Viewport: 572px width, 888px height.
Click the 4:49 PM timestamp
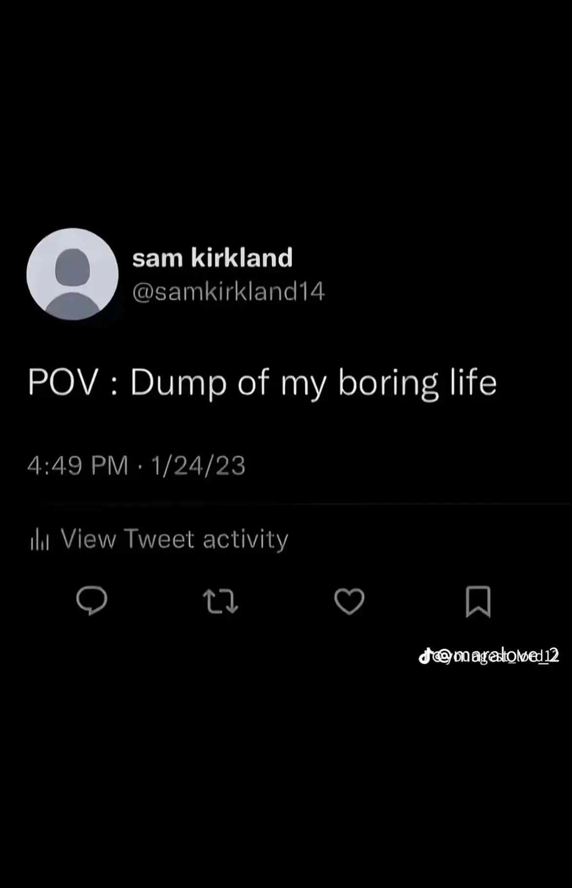[x=78, y=465]
